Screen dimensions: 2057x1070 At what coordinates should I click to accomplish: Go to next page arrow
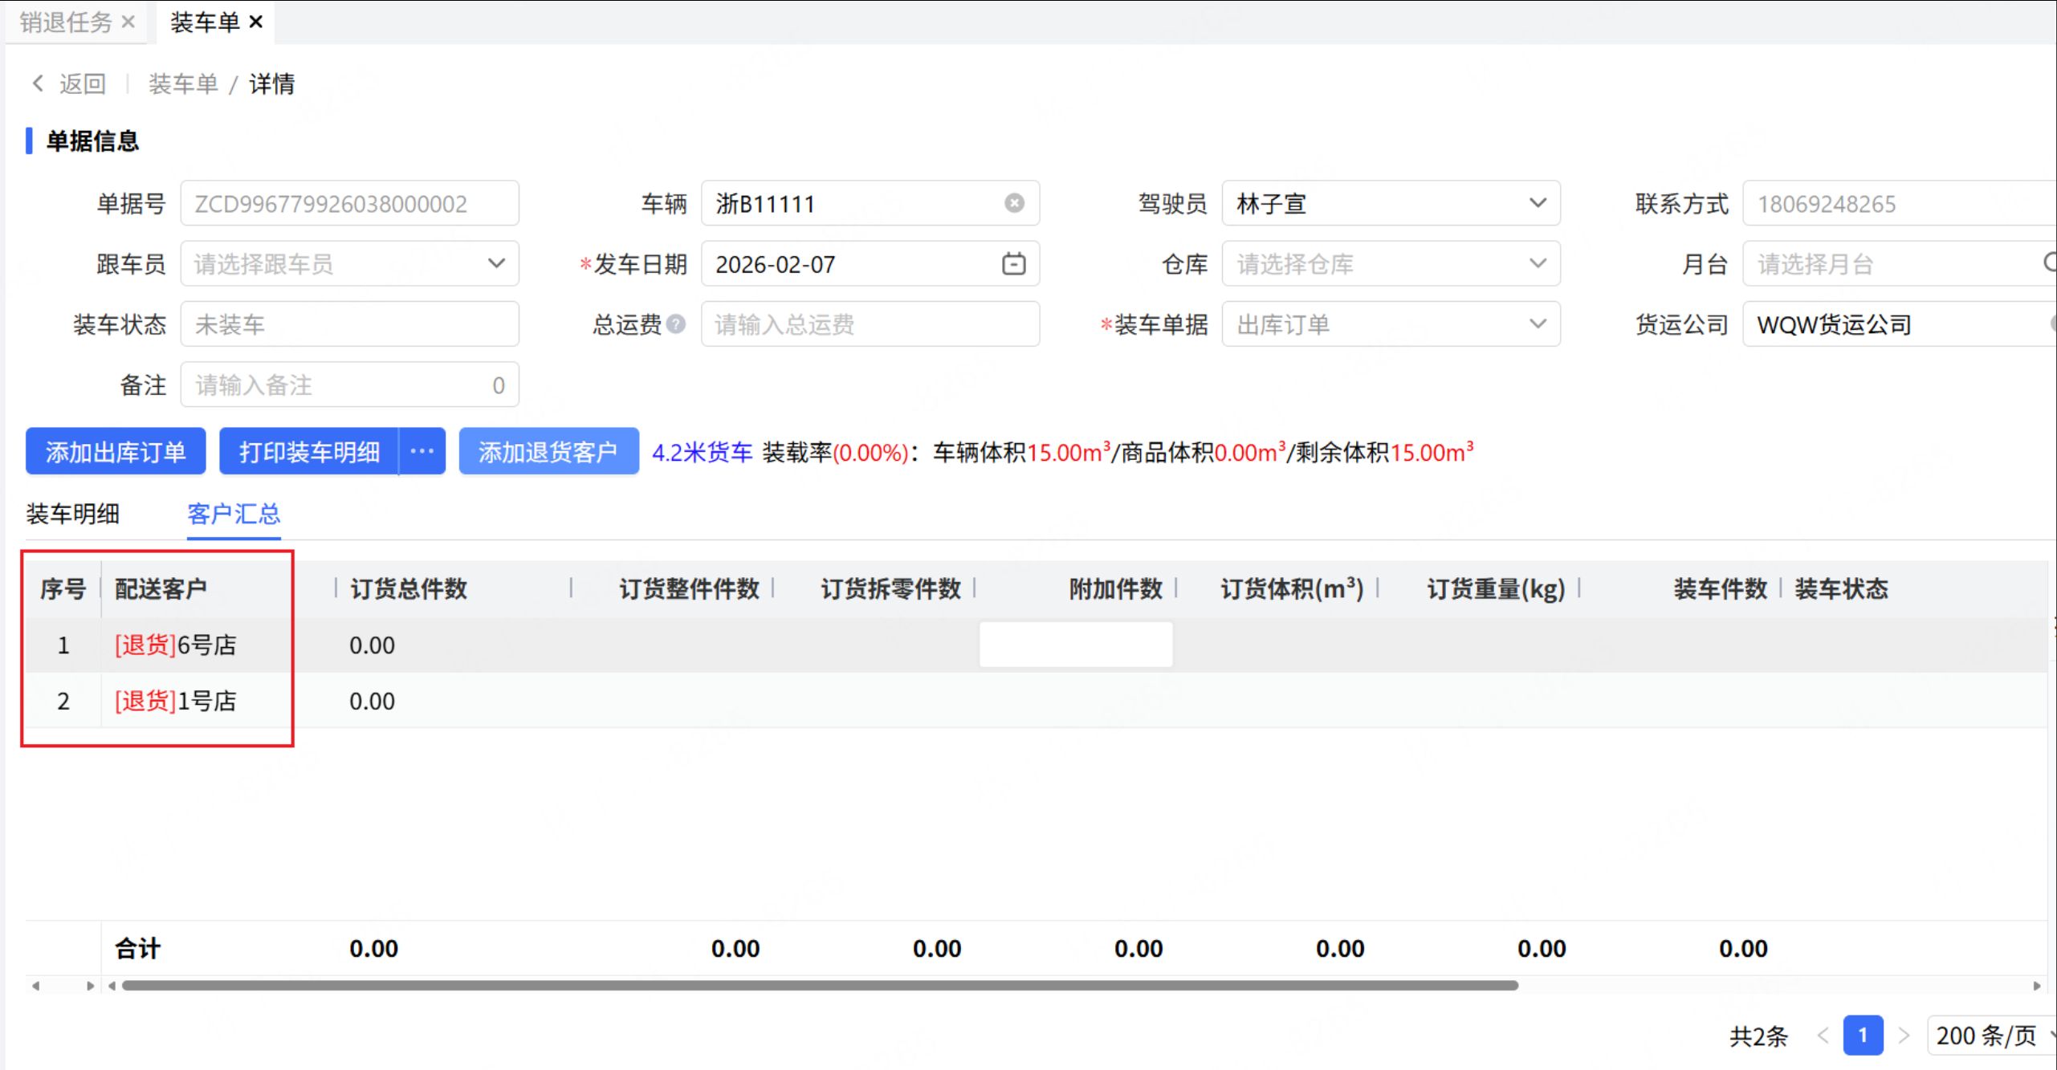(x=1904, y=1035)
